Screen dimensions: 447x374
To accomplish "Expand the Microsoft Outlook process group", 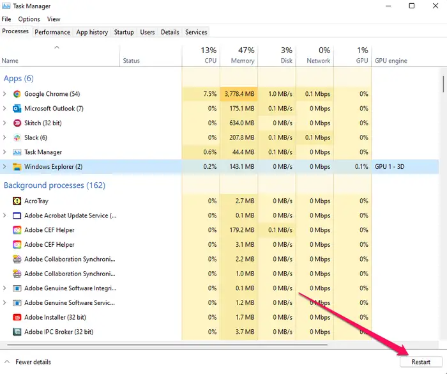I will (4, 109).
